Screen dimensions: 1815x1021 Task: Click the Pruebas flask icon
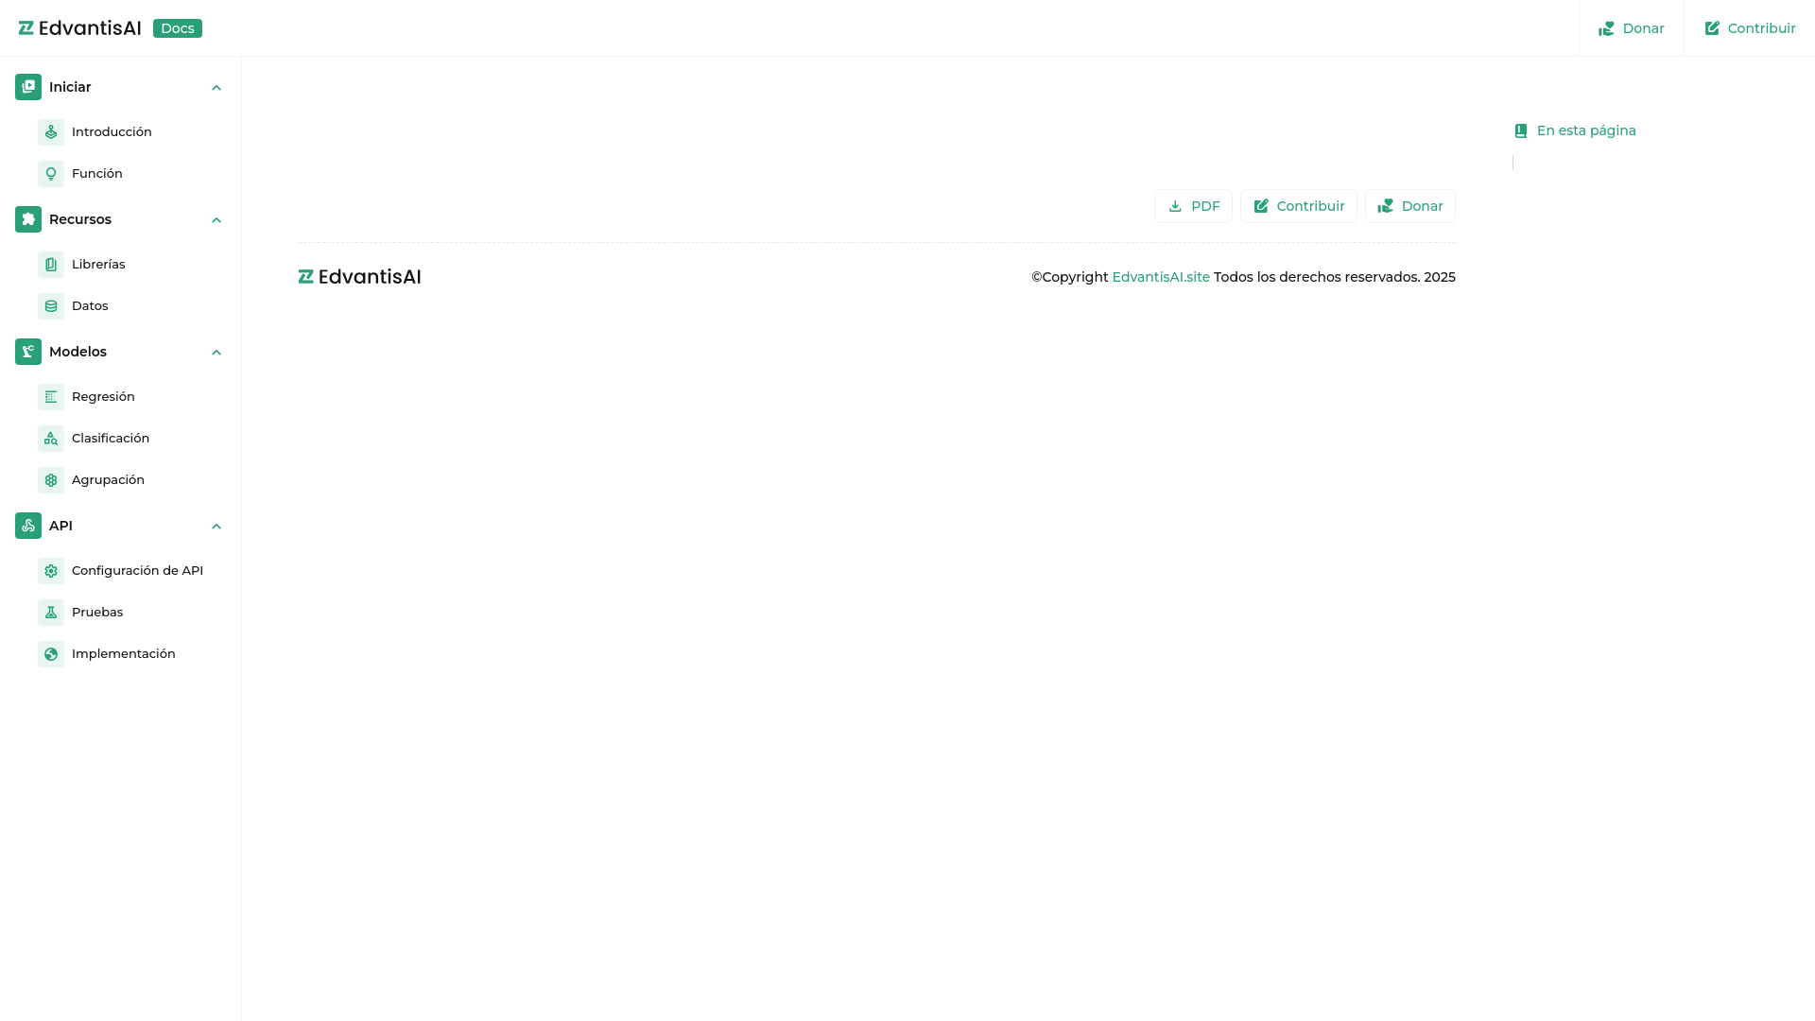[51, 613]
